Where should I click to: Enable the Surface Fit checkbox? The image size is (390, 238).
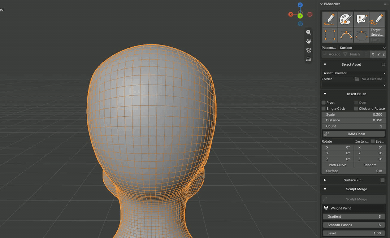tap(382, 180)
